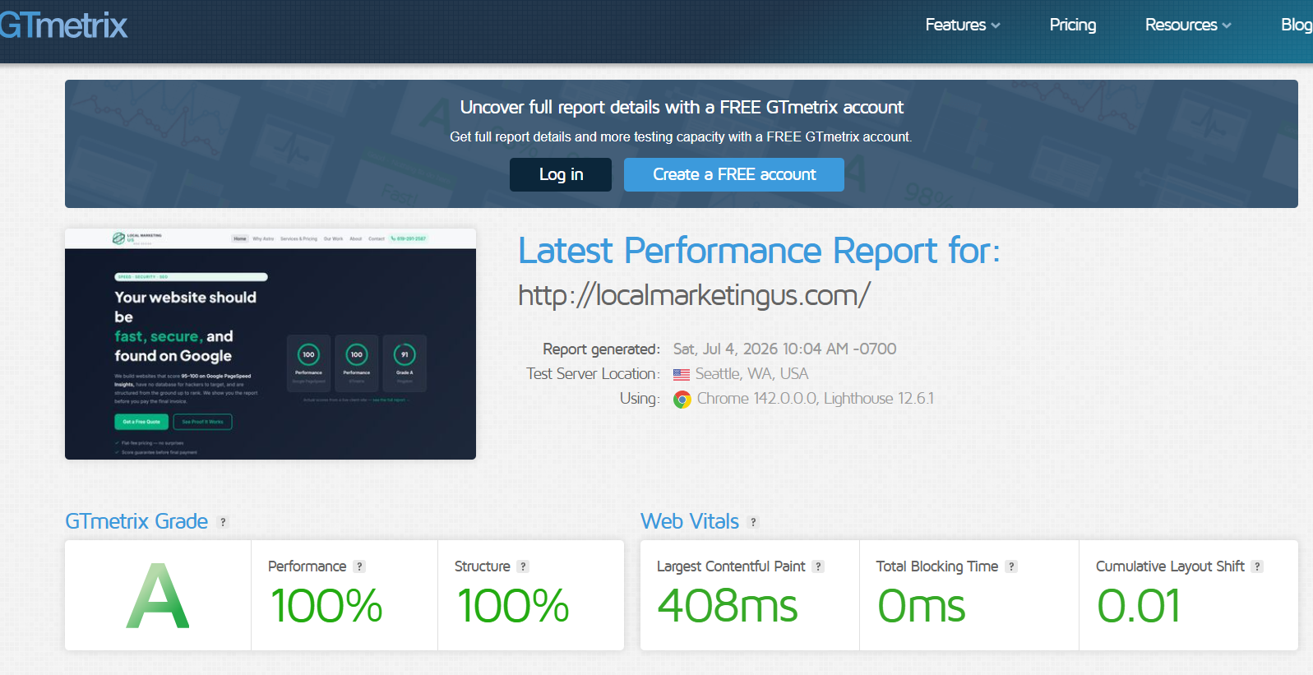Click the GTmetrix Grade heading
The height and width of the screenshot is (675, 1313).
click(x=136, y=521)
